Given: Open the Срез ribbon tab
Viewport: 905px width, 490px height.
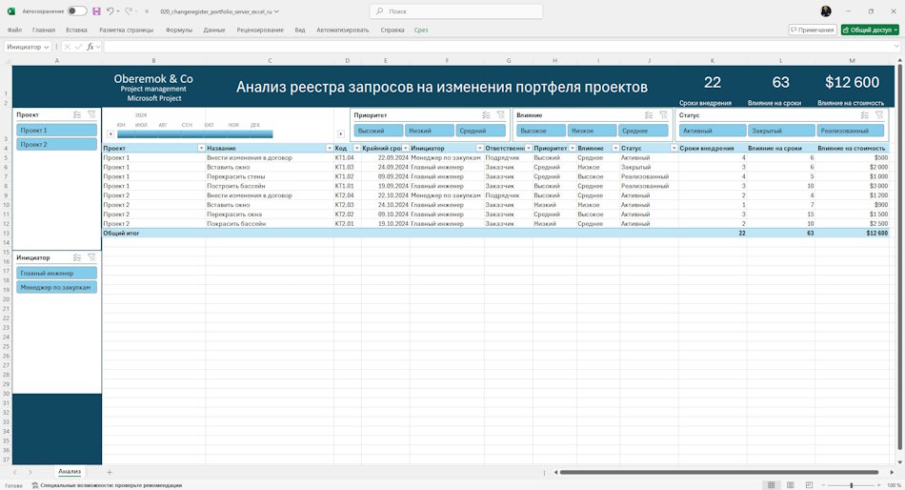Looking at the screenshot, I should click(421, 30).
